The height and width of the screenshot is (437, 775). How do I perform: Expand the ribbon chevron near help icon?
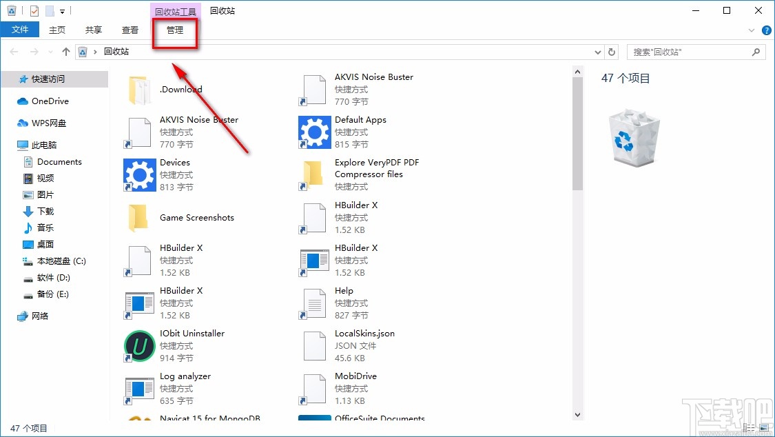click(751, 30)
